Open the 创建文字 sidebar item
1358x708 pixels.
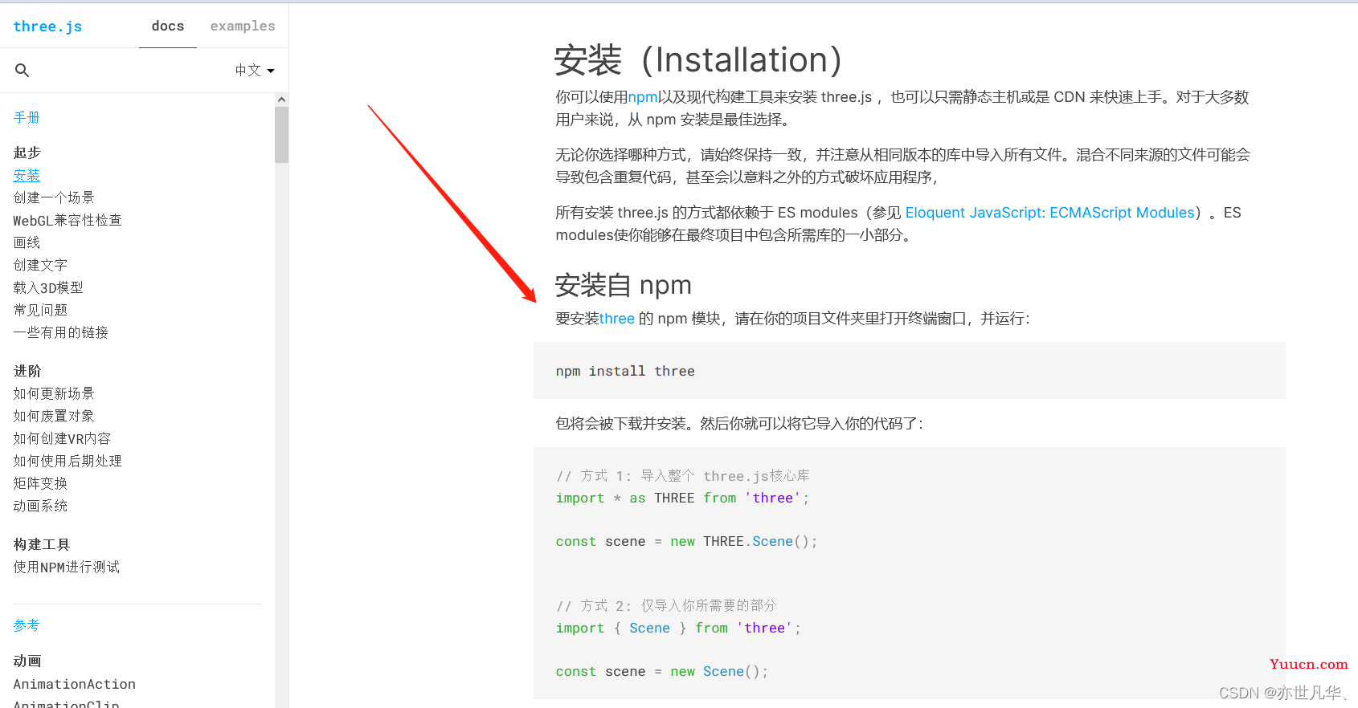[x=40, y=265]
